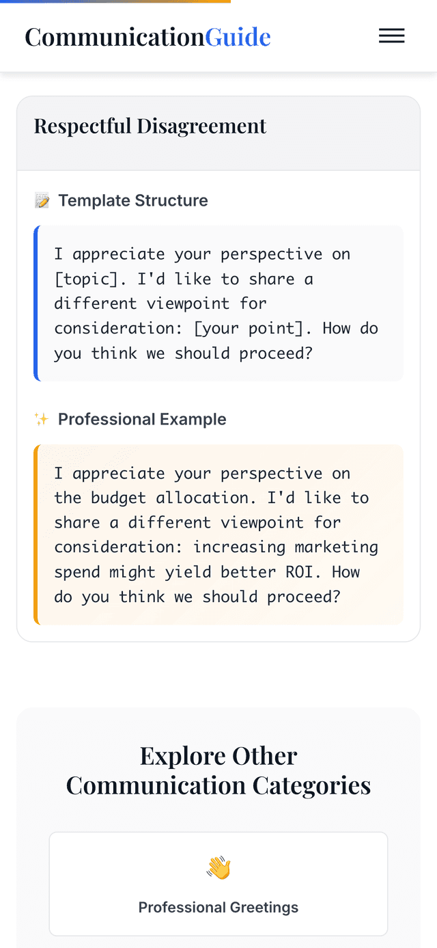Viewport: 437px width, 948px height.
Task: Click the CommunicationGuide logo
Action: coord(147,36)
